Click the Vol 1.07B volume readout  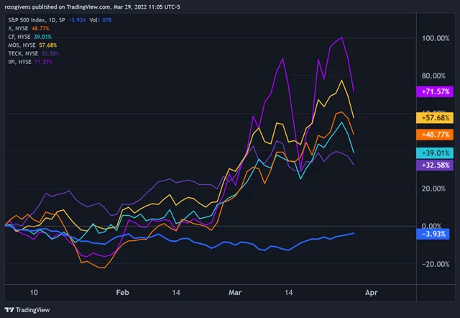101,20
